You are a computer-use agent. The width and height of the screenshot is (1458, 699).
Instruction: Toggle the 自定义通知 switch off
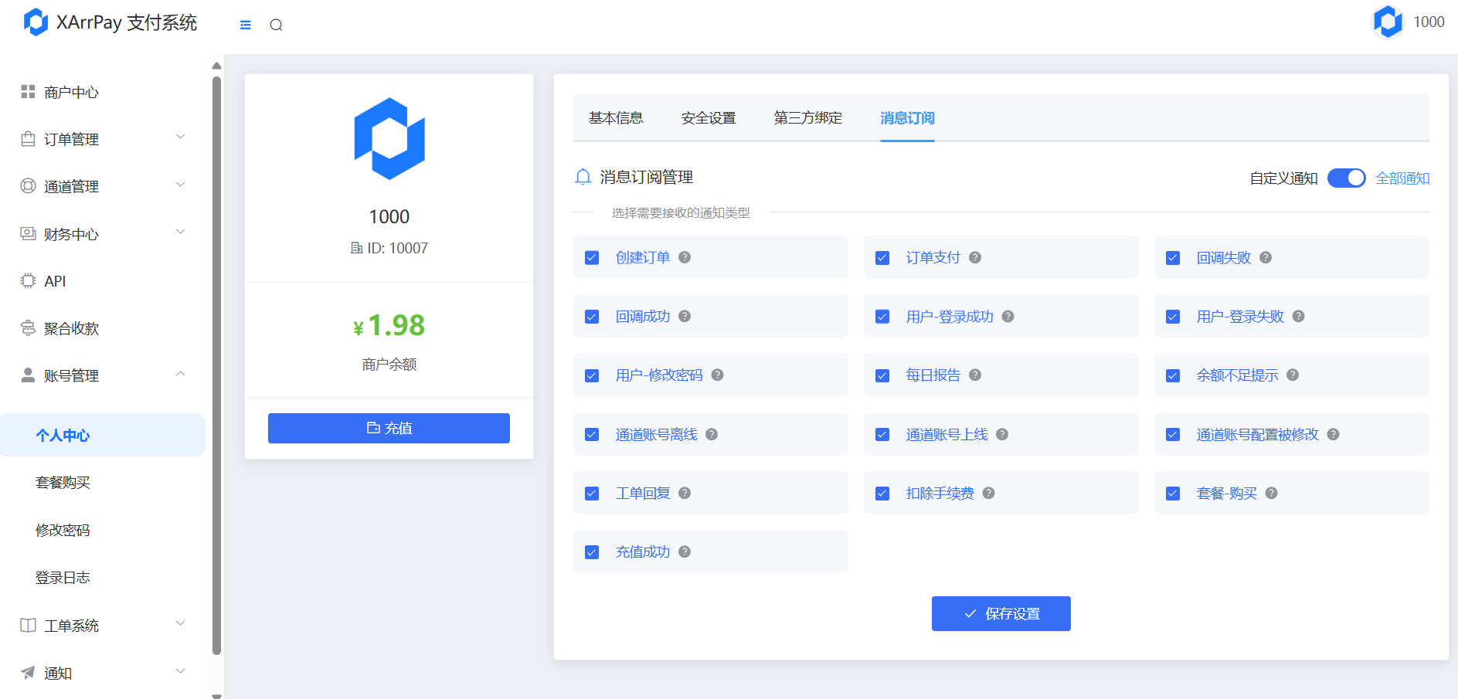pyautogui.click(x=1346, y=178)
